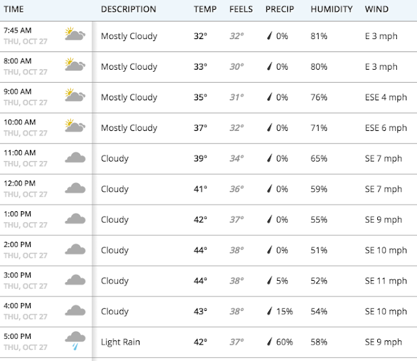Click the Light Rain description text

pos(121,342)
